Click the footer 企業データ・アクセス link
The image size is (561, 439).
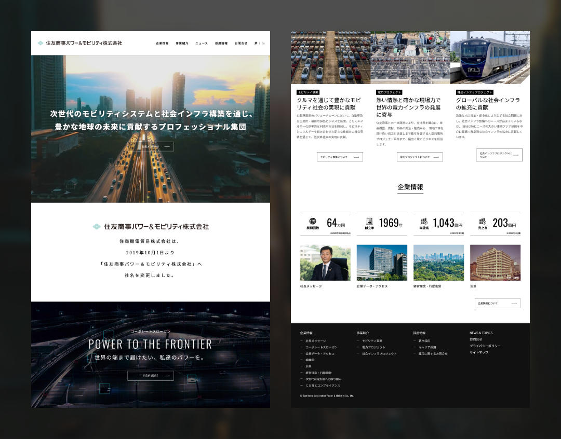(x=320, y=354)
